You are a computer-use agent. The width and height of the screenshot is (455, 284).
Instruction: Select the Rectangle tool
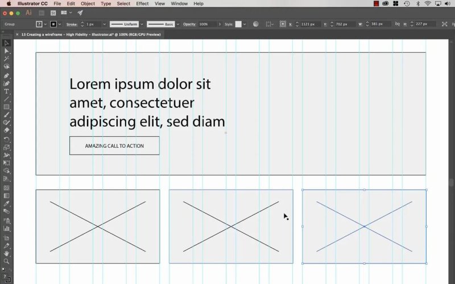6,107
